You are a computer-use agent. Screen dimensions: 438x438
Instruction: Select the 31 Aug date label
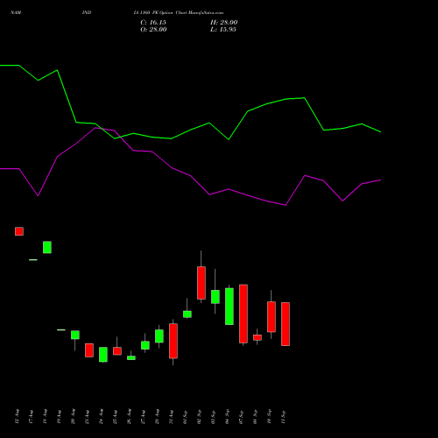(171, 417)
